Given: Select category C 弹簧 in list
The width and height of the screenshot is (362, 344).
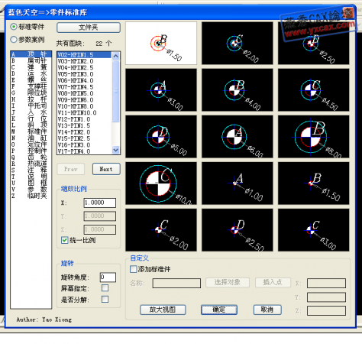Looking at the screenshot, I should coord(30,67).
